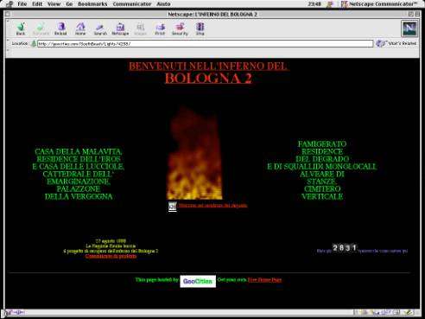Collapse the location toolbar with its handle
Viewport: 425px width, 319px height.
coord(8,43)
